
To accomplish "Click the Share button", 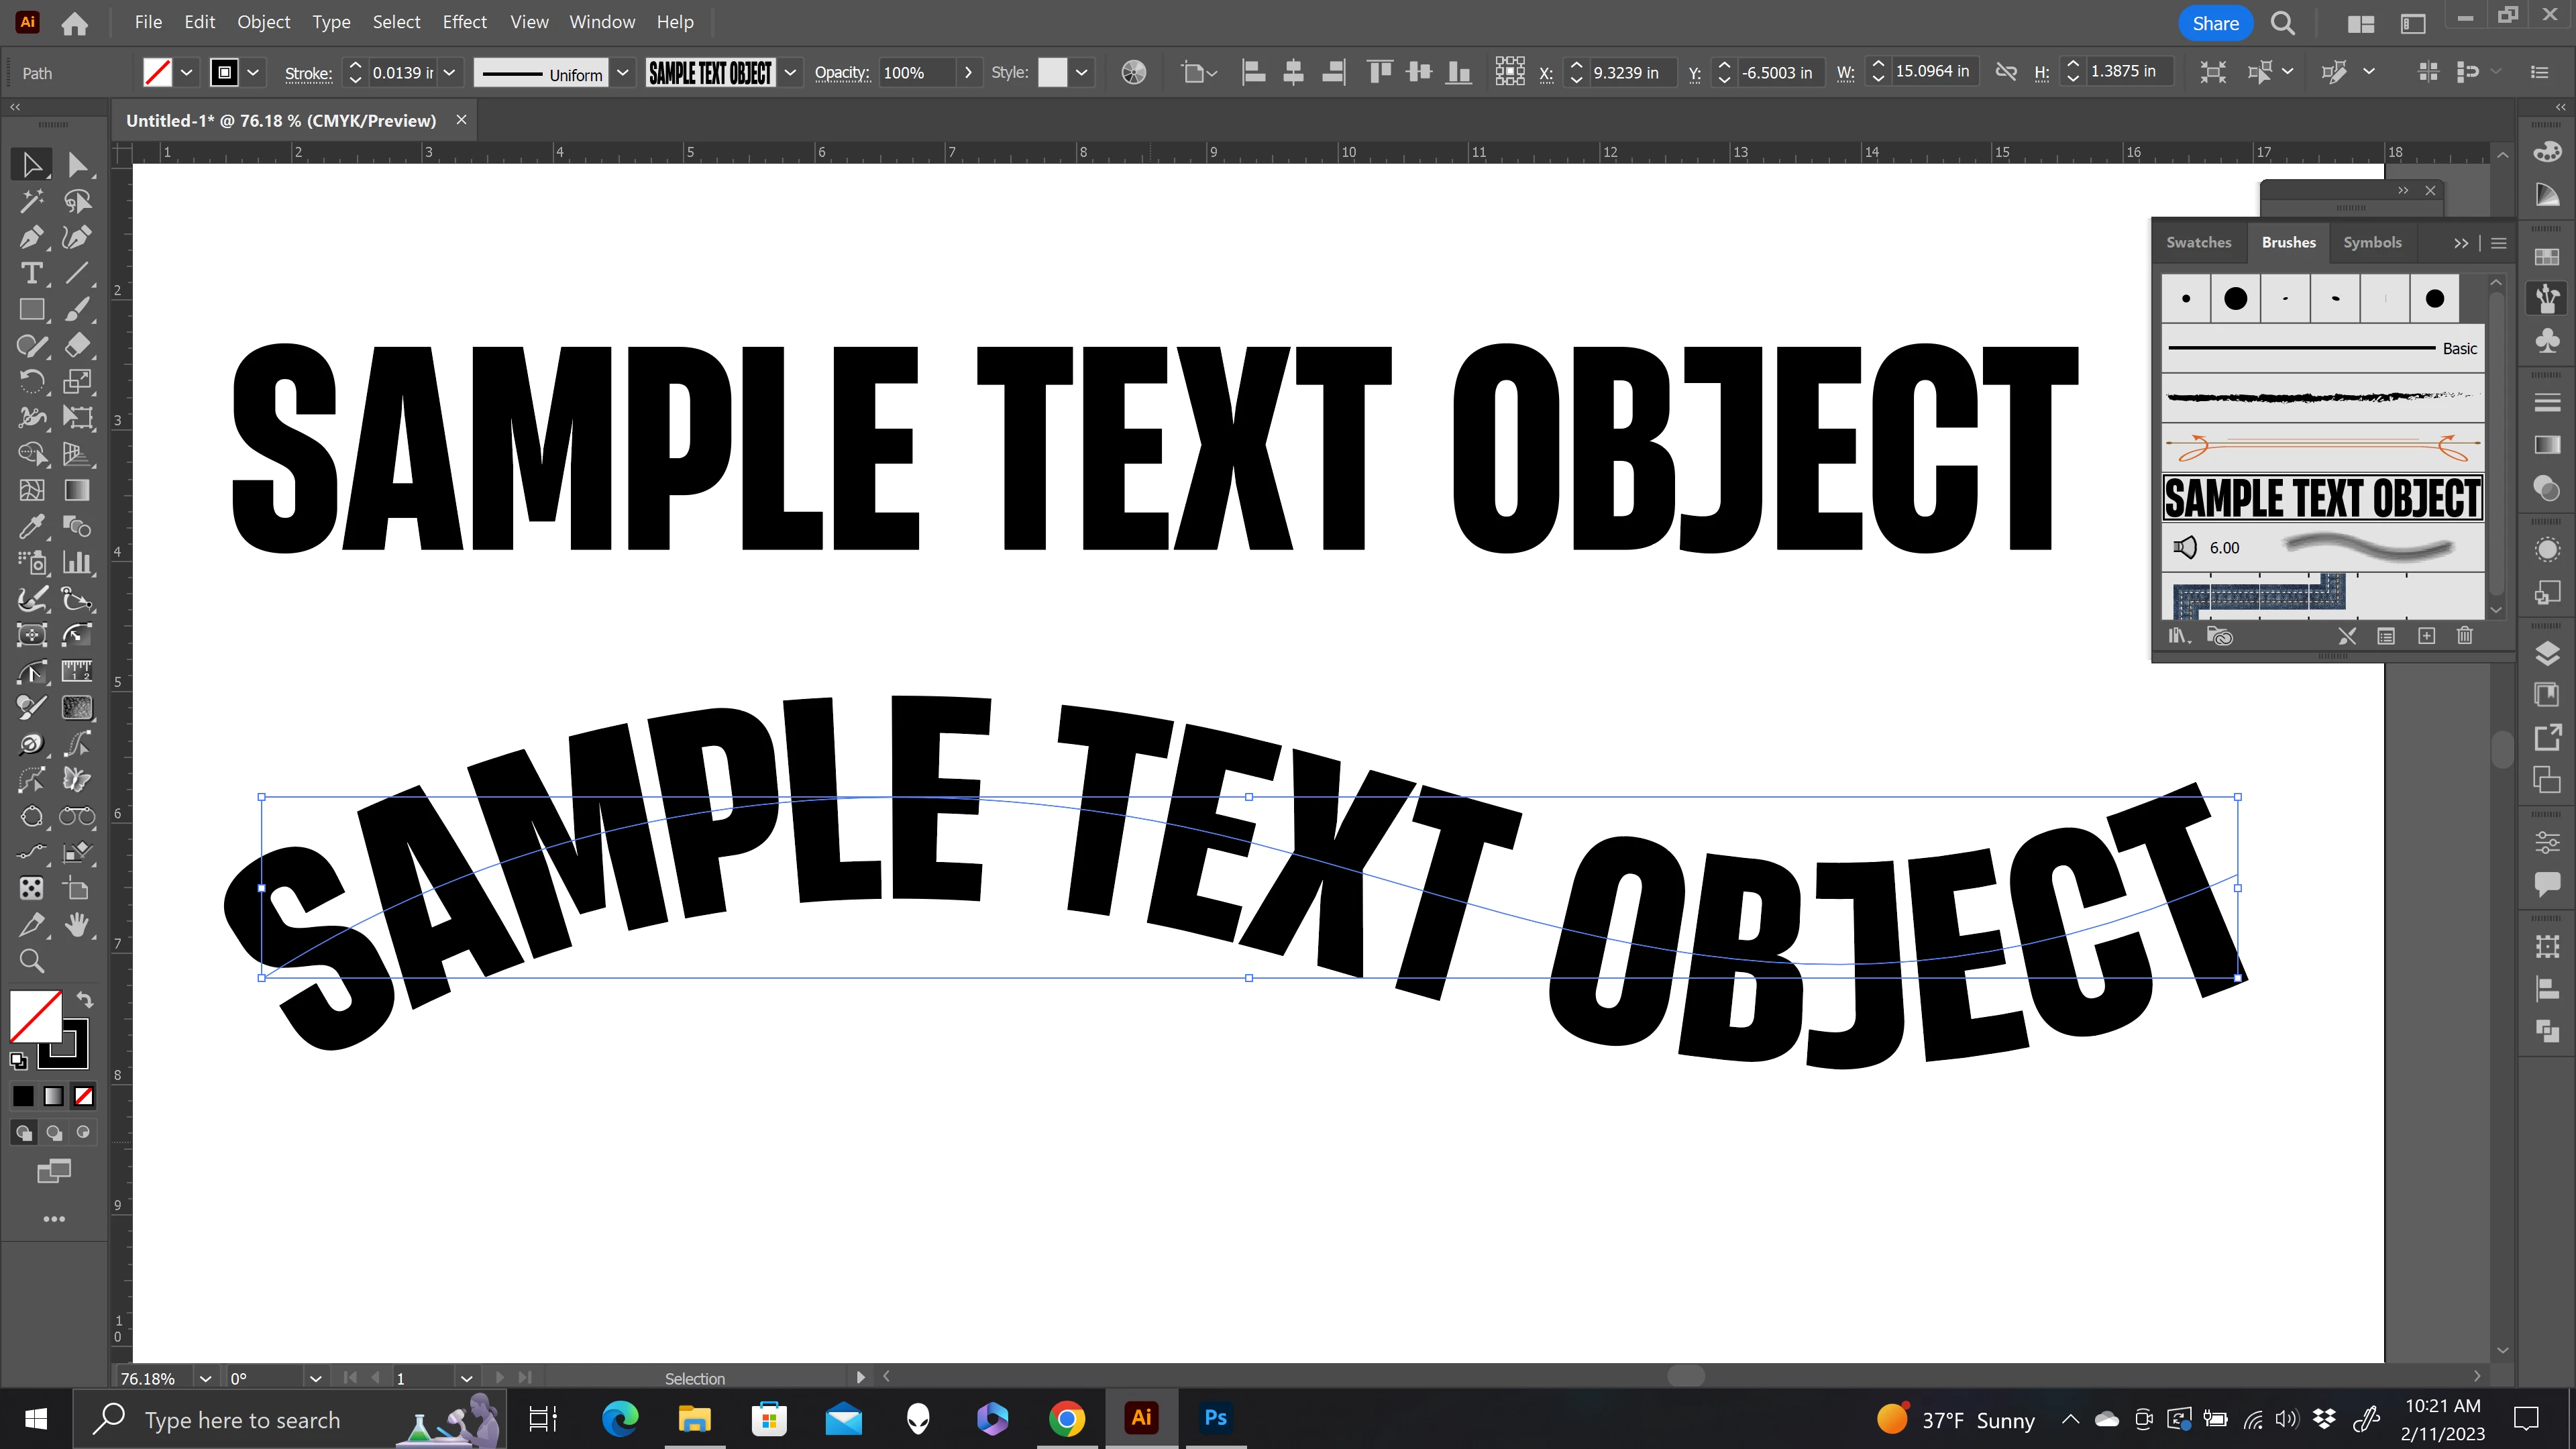I will (2215, 23).
